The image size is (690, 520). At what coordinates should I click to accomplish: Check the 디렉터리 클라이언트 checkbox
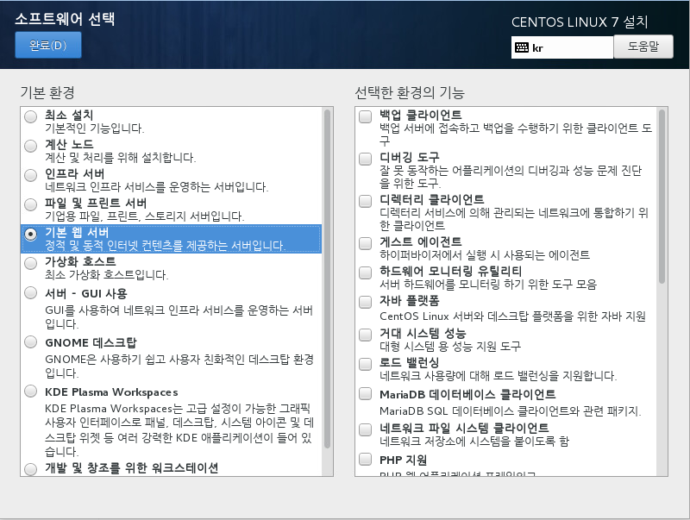[x=365, y=201]
